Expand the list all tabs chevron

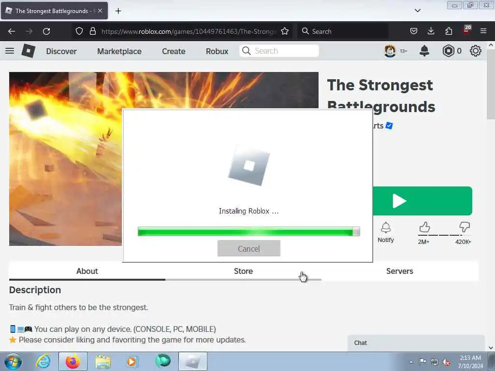pos(417,11)
